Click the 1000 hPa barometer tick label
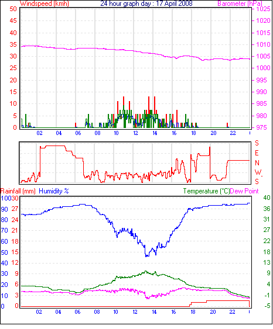Viewport: 273px width, 329px height. 263,68
